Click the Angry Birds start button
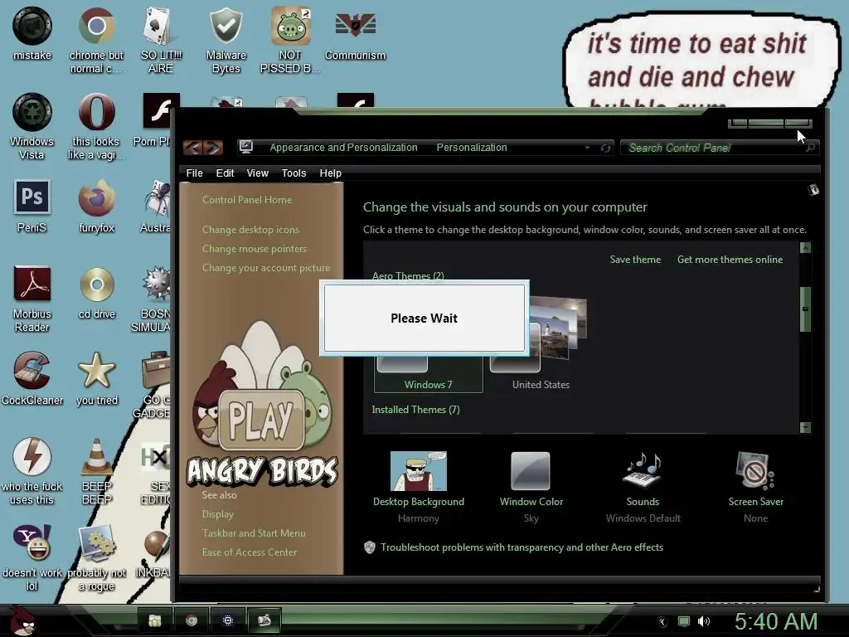This screenshot has height=637, width=849. pyautogui.click(x=22, y=620)
